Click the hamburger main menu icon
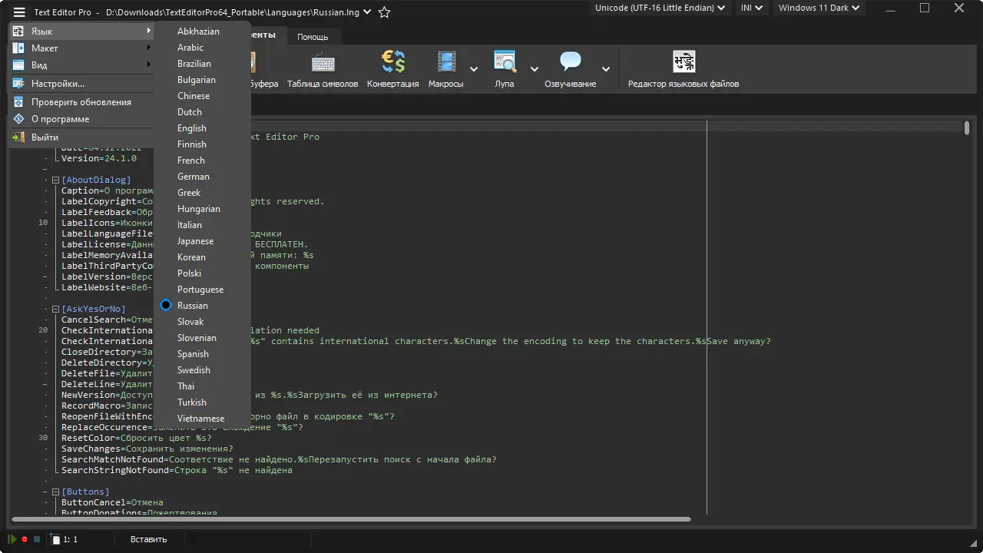The height and width of the screenshot is (553, 983). pyautogui.click(x=19, y=12)
